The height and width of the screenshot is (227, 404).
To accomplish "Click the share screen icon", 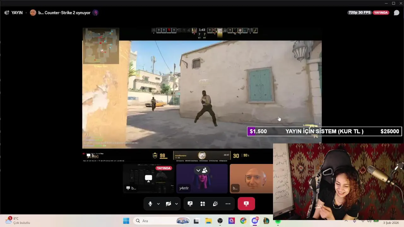I will (x=190, y=204).
